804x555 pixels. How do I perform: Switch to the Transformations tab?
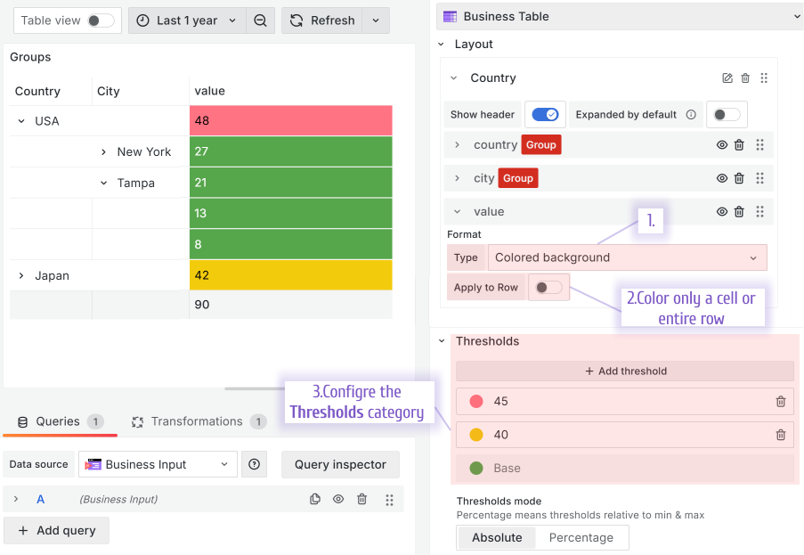pyautogui.click(x=197, y=421)
